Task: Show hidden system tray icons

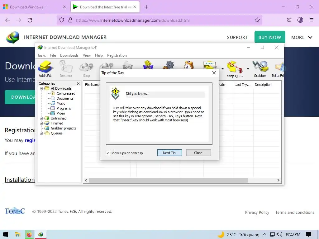Action: (x=265, y=234)
